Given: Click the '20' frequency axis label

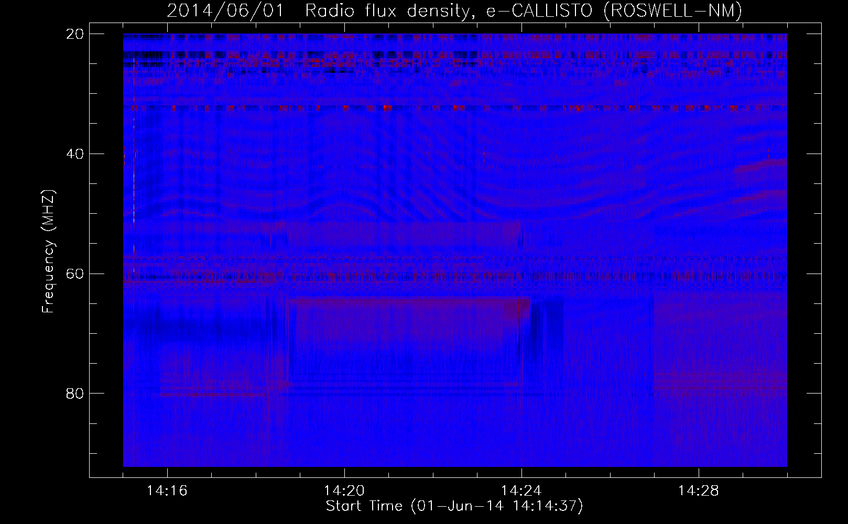Looking at the screenshot, I should [x=75, y=34].
